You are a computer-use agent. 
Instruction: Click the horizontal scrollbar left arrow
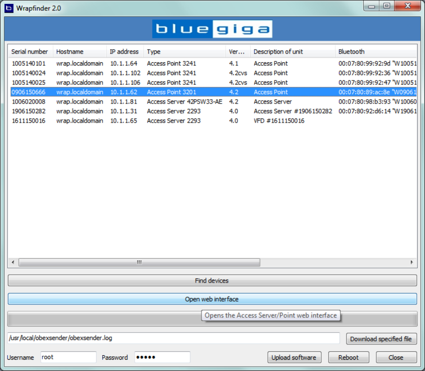click(13, 262)
